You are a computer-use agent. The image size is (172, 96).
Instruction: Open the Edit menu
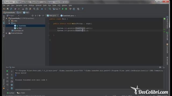tap(8, 5)
